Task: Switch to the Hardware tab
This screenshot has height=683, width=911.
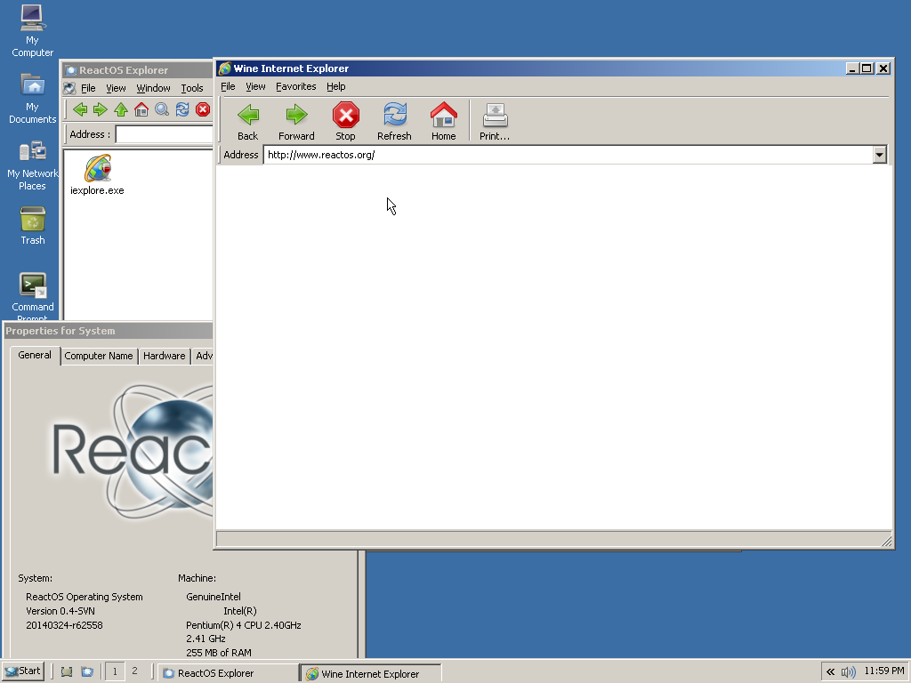Action: click(165, 356)
